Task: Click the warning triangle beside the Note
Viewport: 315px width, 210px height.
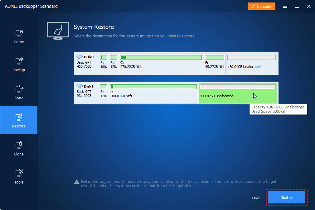Action: pos(77,182)
